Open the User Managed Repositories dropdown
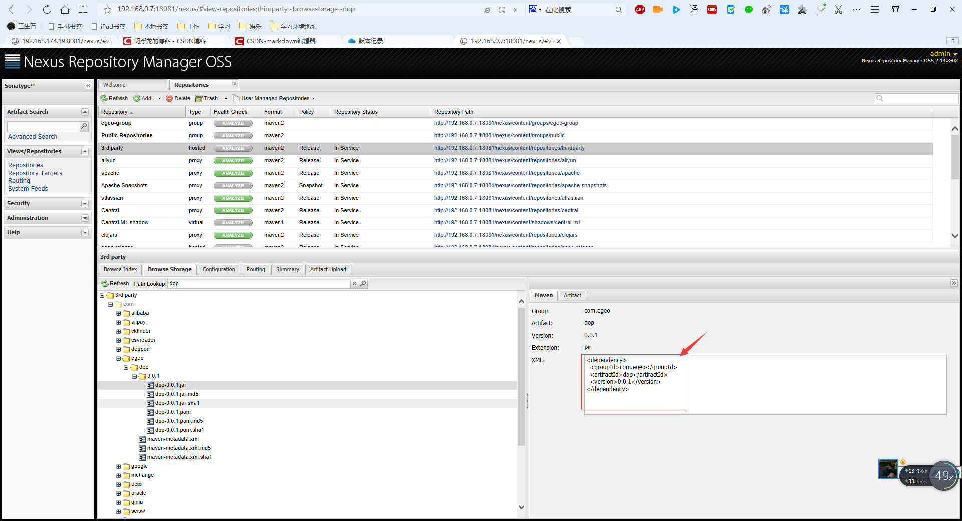This screenshot has width=962, height=521. pyautogui.click(x=274, y=98)
